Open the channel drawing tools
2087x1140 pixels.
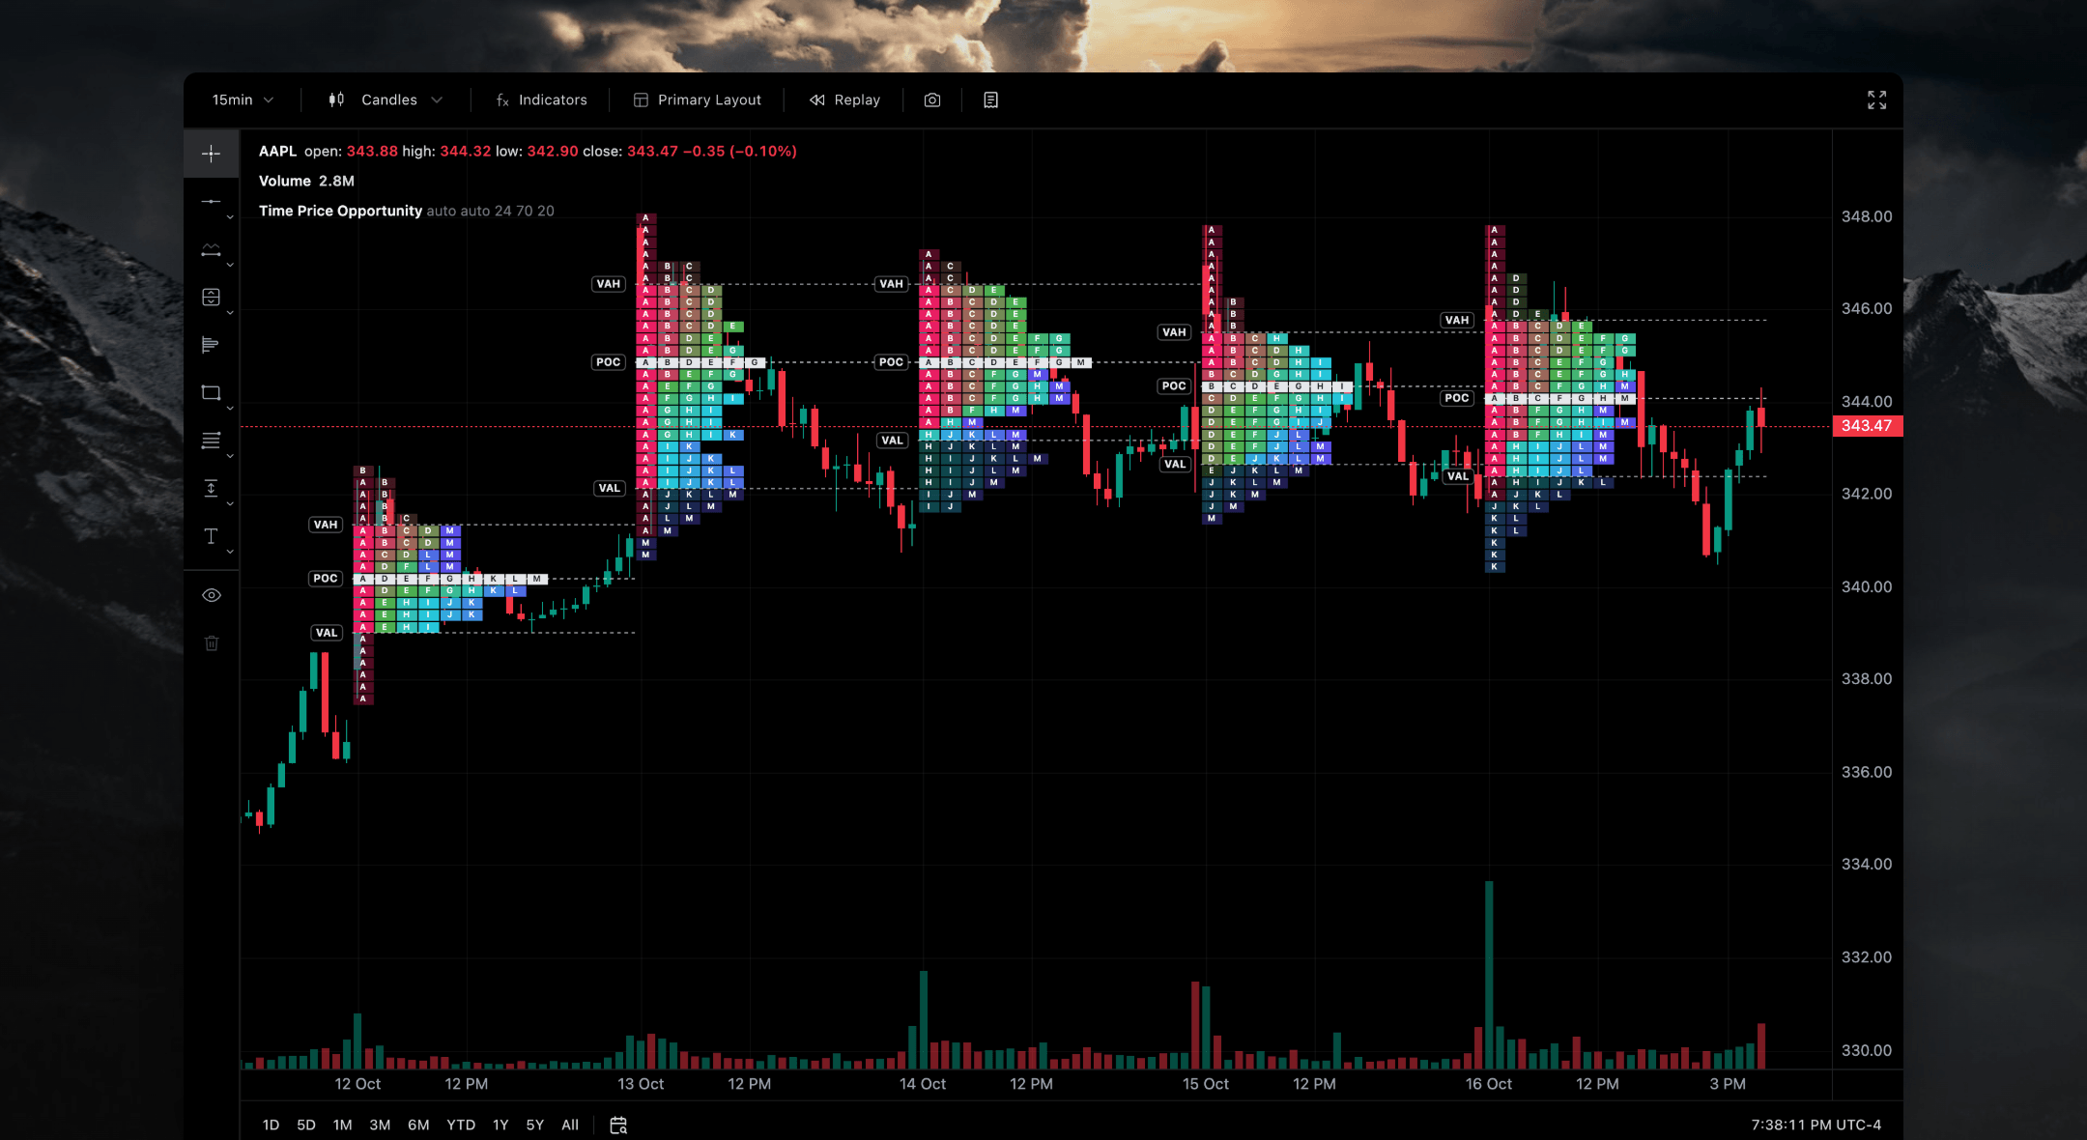[x=211, y=249]
